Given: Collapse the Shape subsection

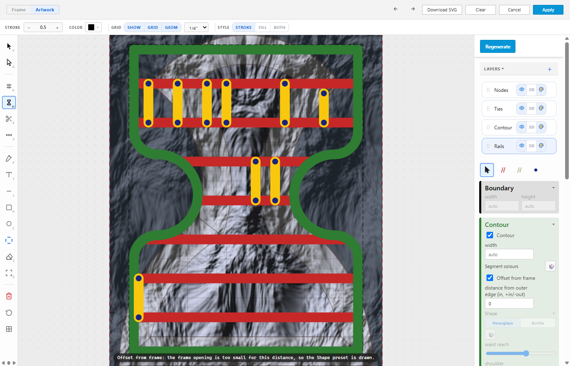Looking at the screenshot, I should coord(553,314).
